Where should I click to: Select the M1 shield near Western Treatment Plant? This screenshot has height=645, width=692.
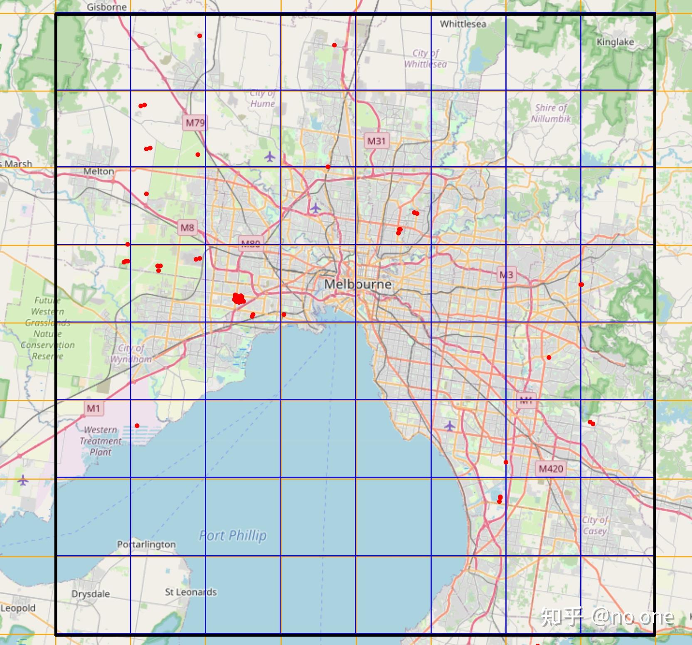pos(94,408)
